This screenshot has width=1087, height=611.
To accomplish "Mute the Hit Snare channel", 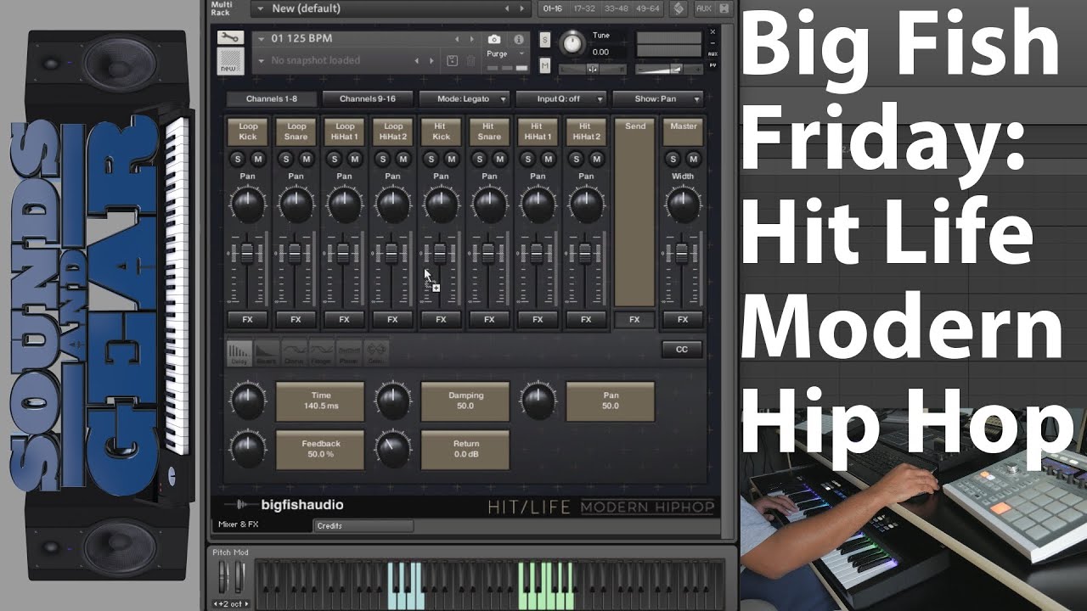I will coord(499,159).
